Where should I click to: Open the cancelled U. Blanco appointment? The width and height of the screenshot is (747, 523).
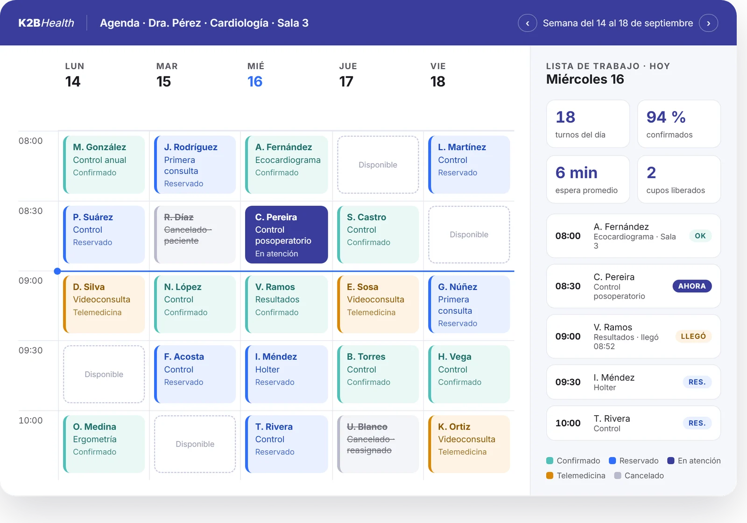point(378,444)
